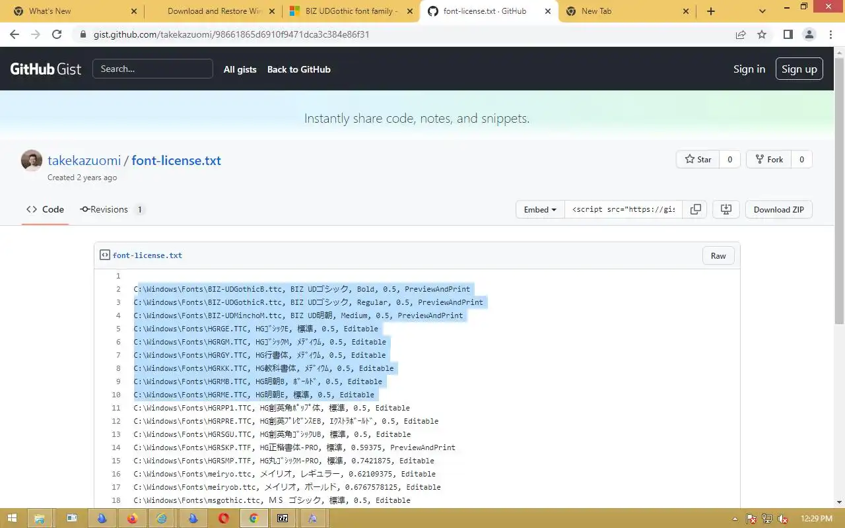Open the taskbar clock showing 12:29 PM
The height and width of the screenshot is (528, 845).
pyautogui.click(x=815, y=519)
